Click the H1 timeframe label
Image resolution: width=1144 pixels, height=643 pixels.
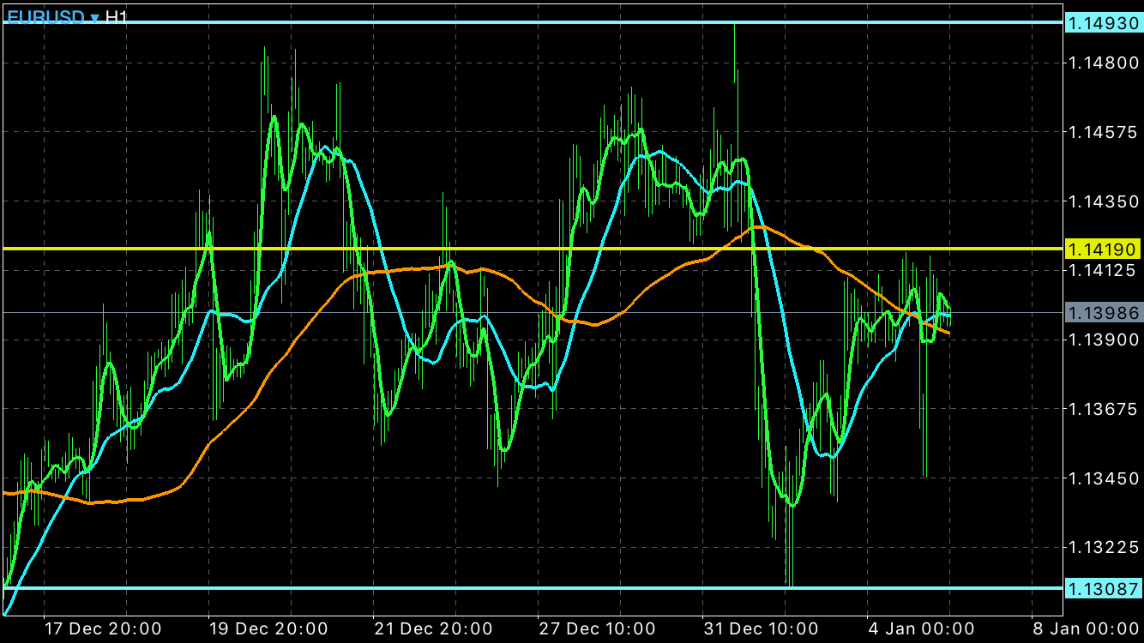click(x=117, y=17)
